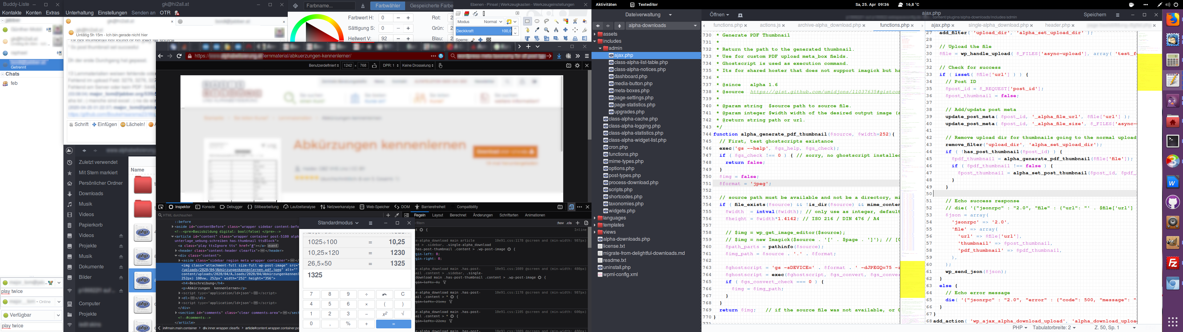1183x332 pixels.
Task: Open the single-alpha_download.php editor tab
Action: 998,26
